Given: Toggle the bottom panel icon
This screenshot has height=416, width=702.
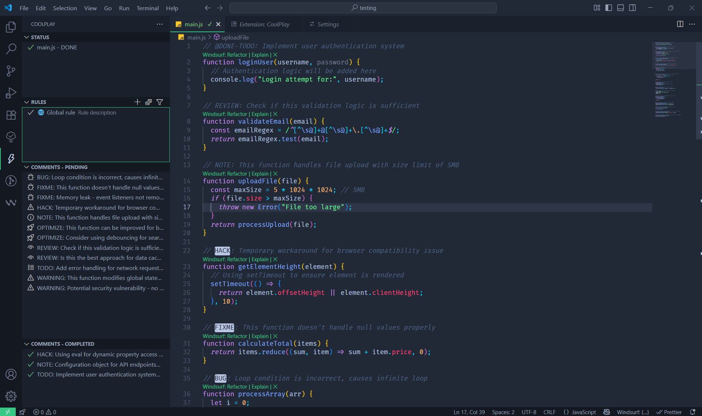Looking at the screenshot, I should pos(620,8).
